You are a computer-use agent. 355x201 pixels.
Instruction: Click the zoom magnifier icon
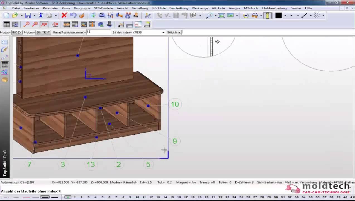click(209, 16)
